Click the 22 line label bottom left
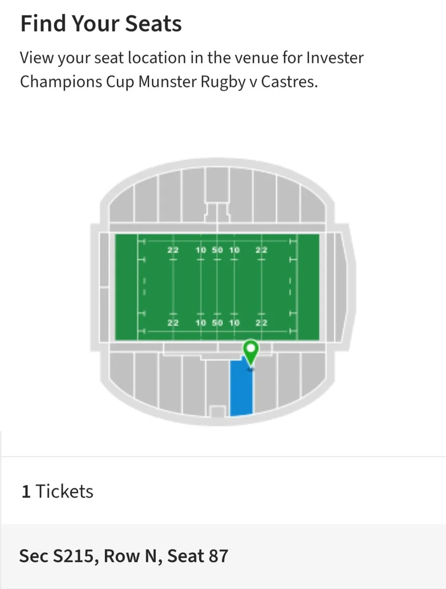The height and width of the screenshot is (589, 446). click(x=172, y=323)
